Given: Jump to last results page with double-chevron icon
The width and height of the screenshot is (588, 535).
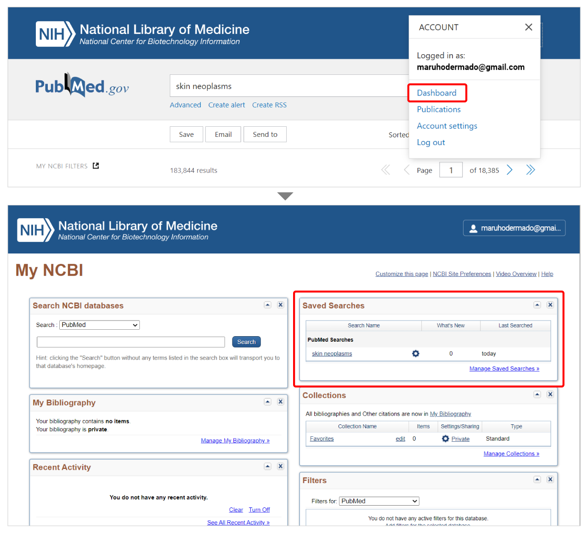Looking at the screenshot, I should click(x=531, y=170).
